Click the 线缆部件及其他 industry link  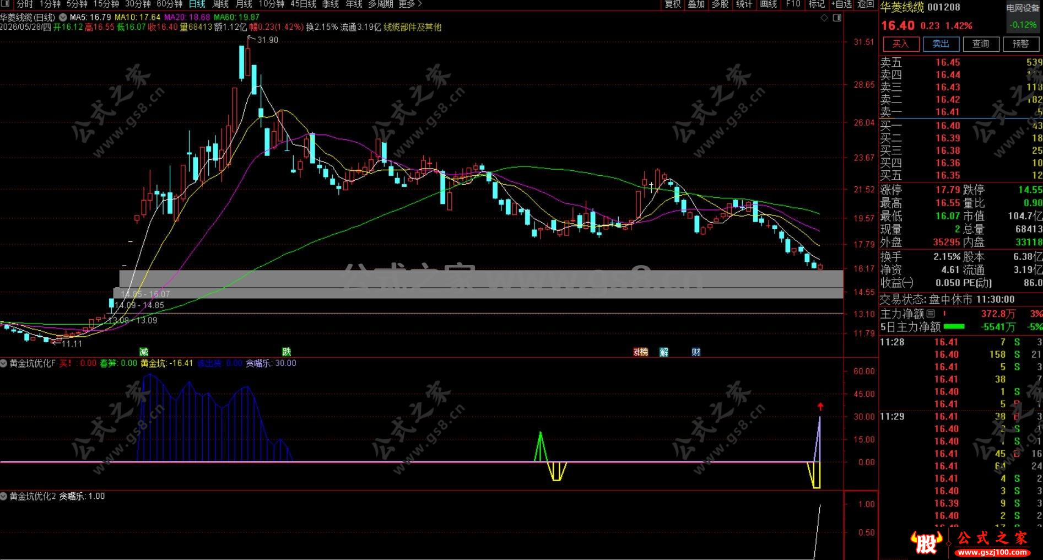click(413, 27)
